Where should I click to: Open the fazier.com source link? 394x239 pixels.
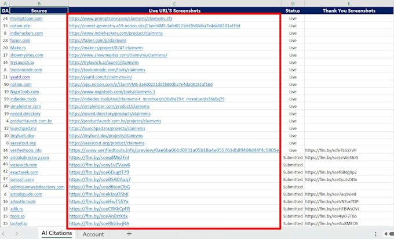[20, 40]
